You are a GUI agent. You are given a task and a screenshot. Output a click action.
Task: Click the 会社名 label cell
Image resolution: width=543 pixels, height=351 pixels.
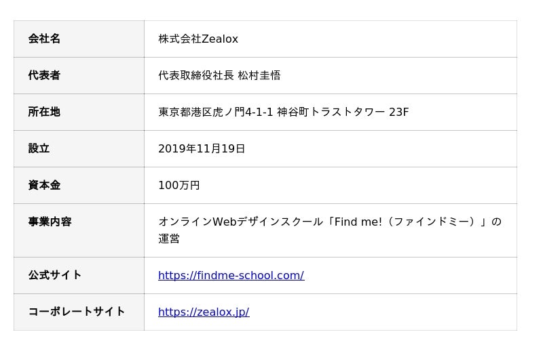click(x=44, y=39)
